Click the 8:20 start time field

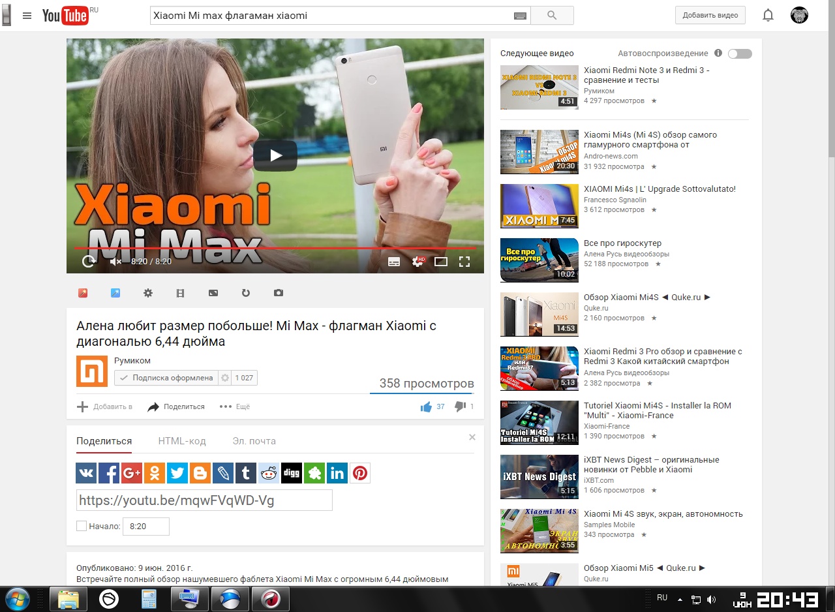146,526
